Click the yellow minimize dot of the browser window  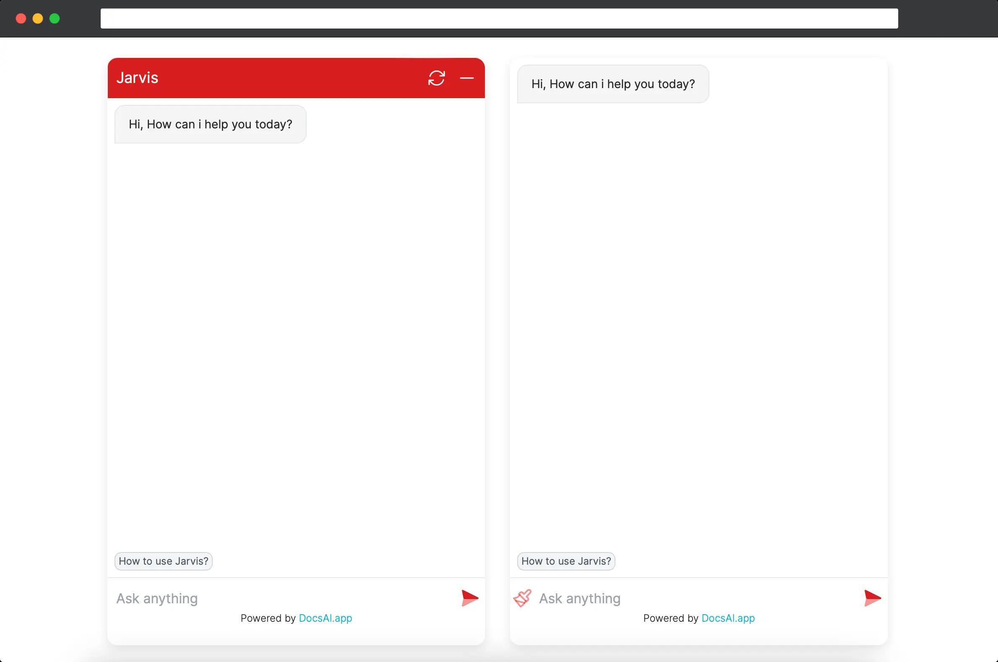[38, 18]
